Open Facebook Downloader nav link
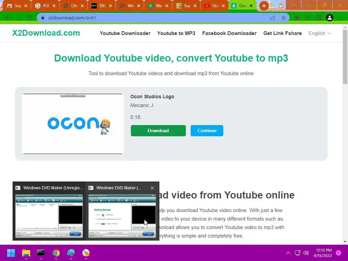Screen dimensions: 348x261 click(229, 33)
